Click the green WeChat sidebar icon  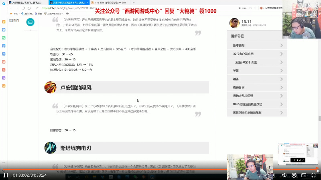(4, 38)
